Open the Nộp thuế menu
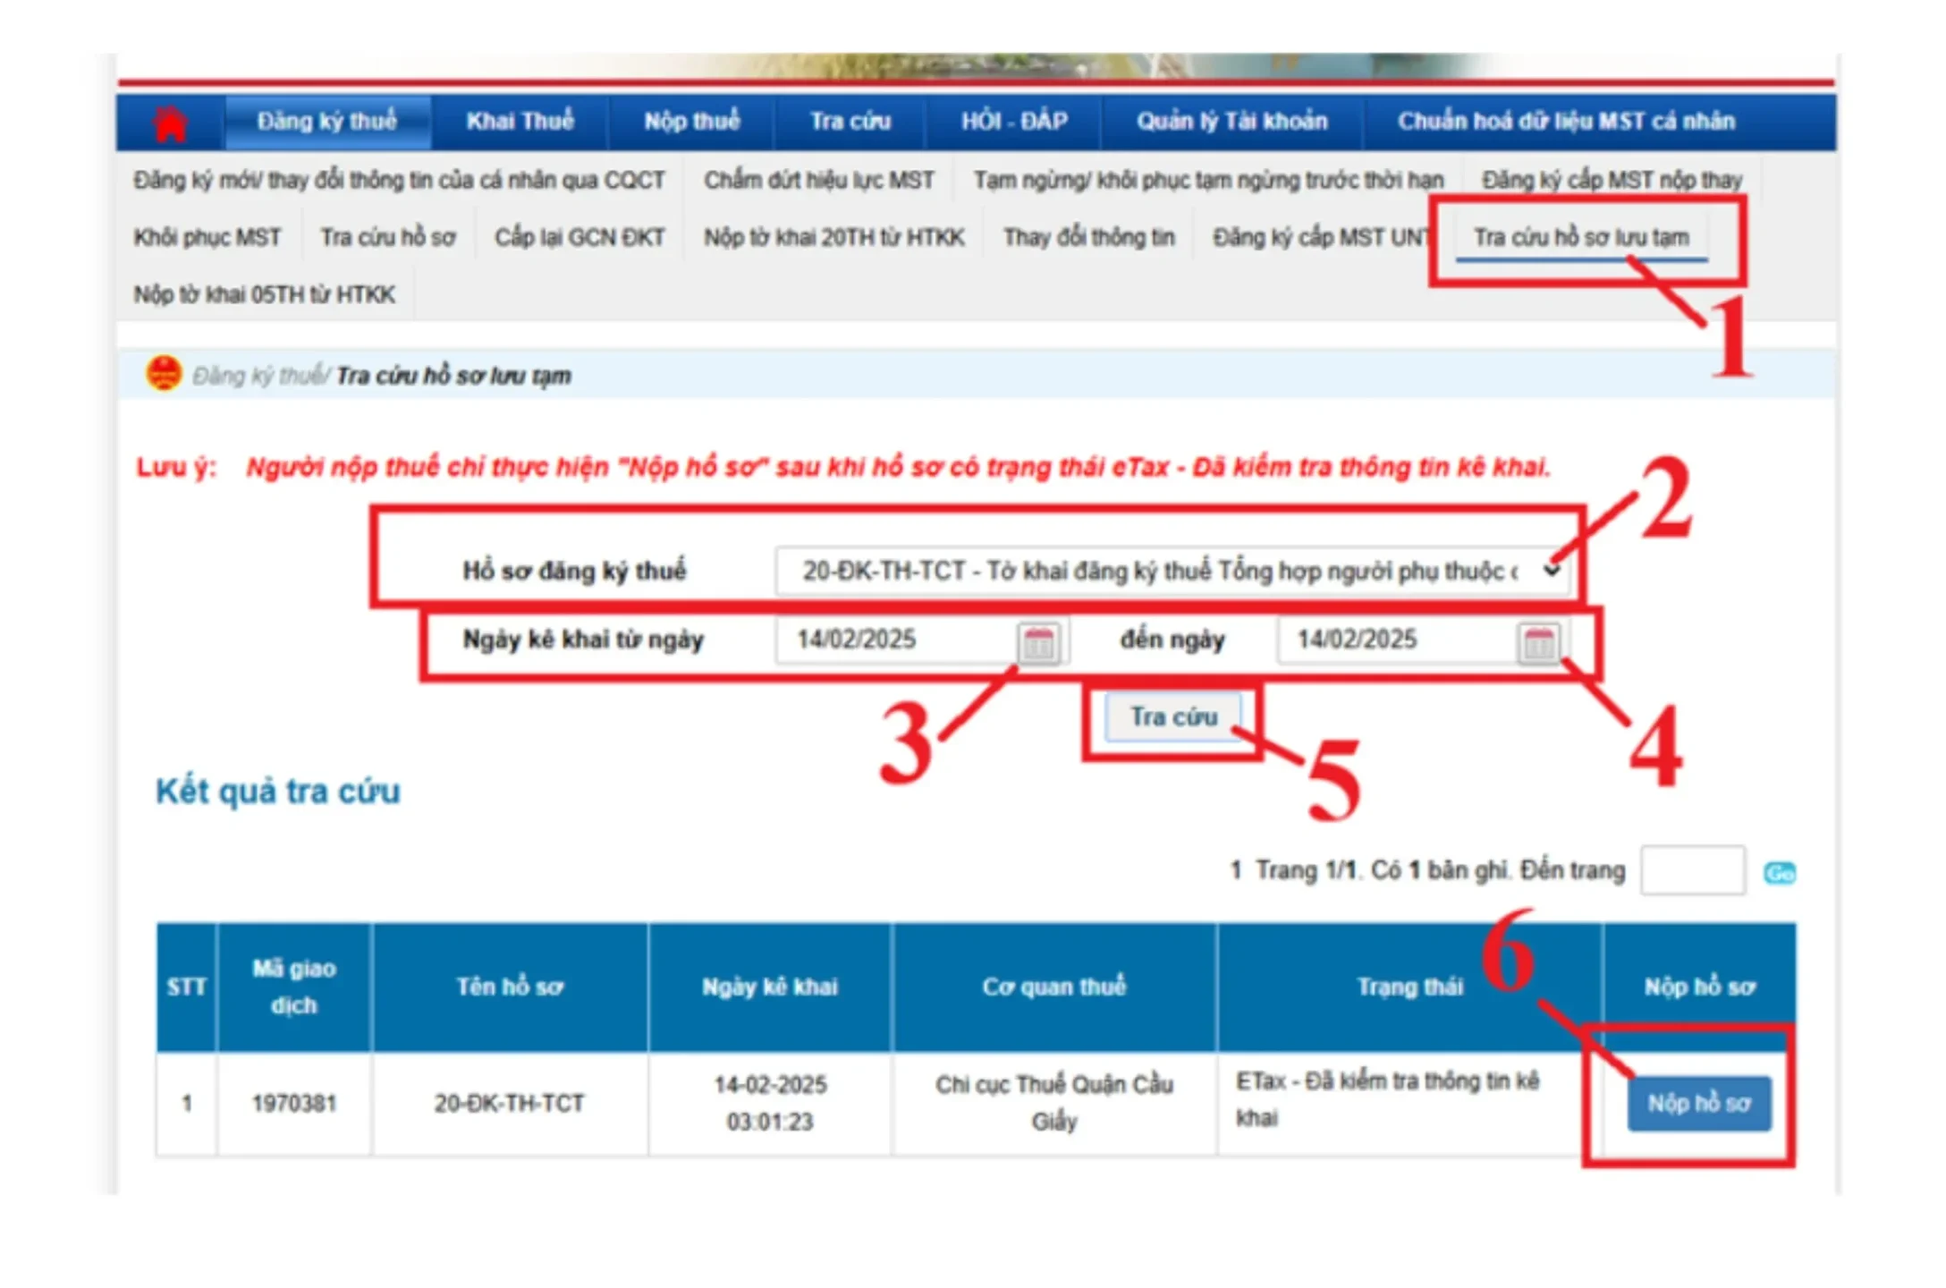 (x=692, y=122)
